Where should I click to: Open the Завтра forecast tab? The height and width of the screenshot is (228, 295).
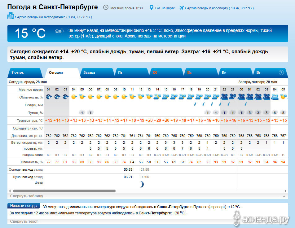pyautogui.click(x=97, y=72)
